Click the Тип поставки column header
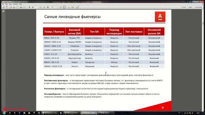Image resolution: width=205 pixels, height=115 pixels. click(x=134, y=32)
